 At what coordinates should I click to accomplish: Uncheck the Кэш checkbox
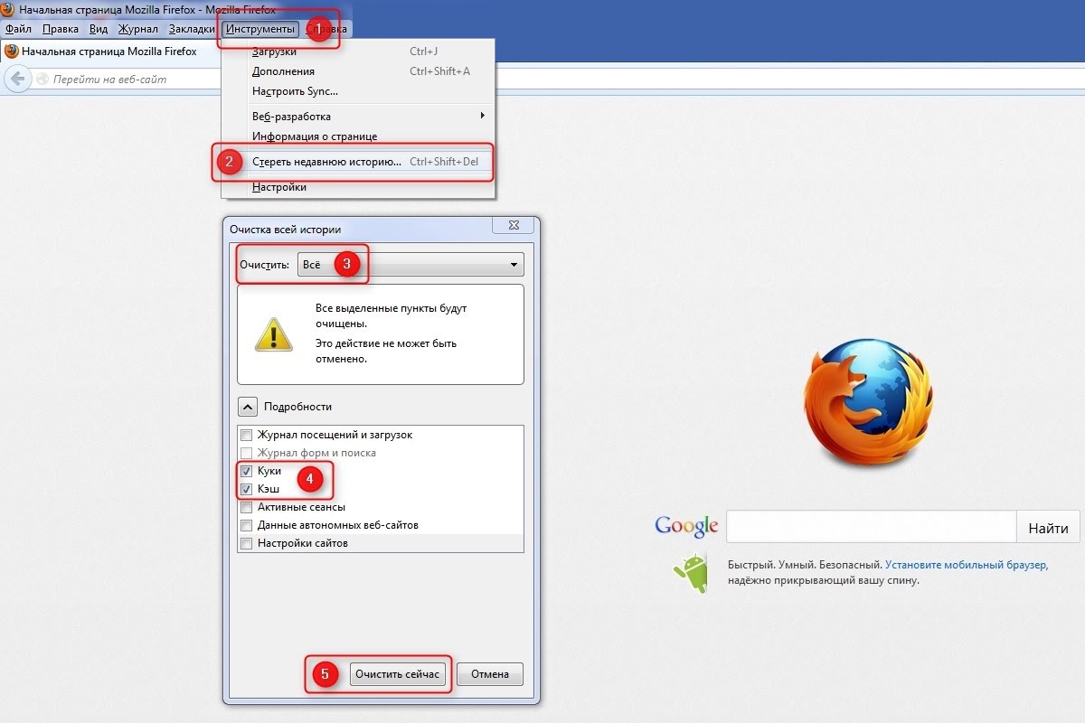click(x=246, y=489)
